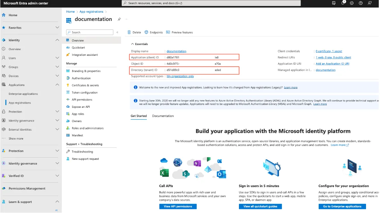Go to Home in left navigation
380x215 pixels.
(13, 15)
